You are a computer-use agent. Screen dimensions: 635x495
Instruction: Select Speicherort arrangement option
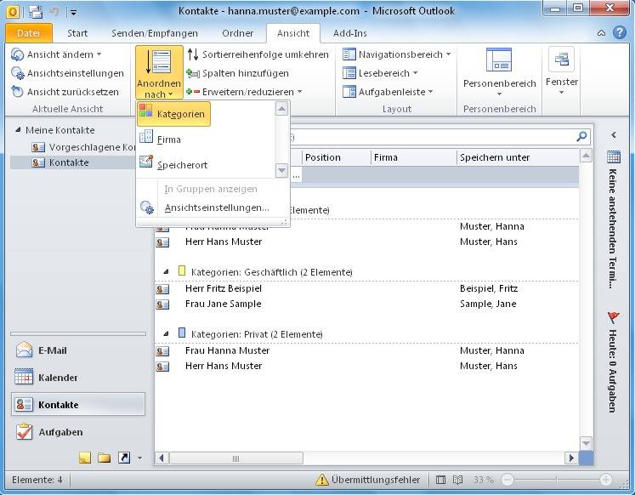173,165
